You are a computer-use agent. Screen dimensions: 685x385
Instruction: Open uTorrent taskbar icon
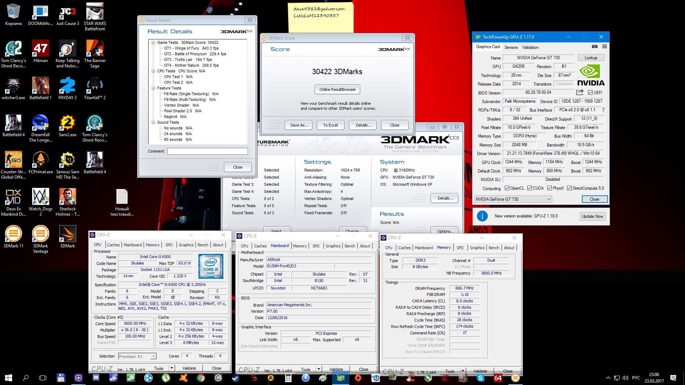(x=166, y=378)
